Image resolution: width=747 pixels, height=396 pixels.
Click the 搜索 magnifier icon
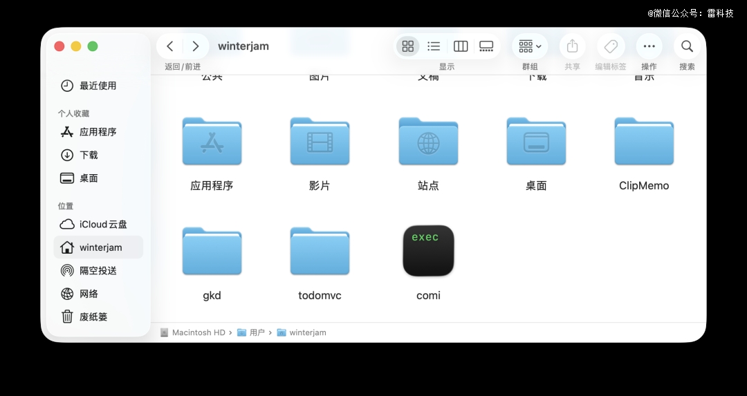[687, 46]
